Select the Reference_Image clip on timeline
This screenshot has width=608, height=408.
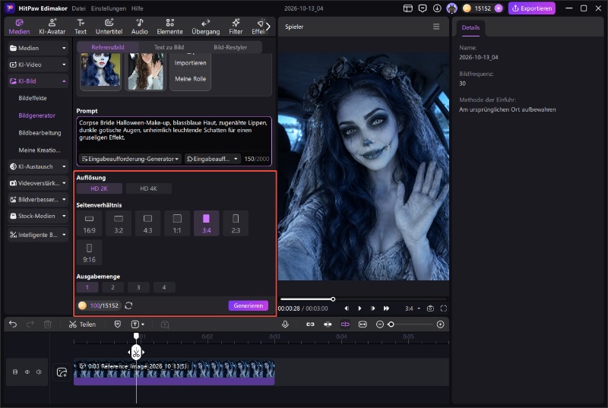174,373
